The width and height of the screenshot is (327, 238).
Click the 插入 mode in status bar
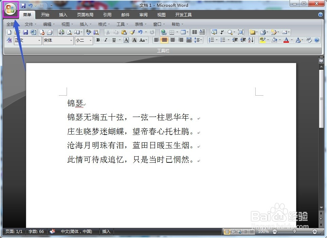[106, 232]
